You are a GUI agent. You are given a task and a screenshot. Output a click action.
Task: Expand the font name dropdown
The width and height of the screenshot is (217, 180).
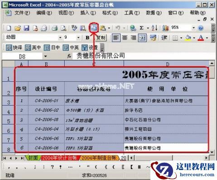tap(60, 38)
